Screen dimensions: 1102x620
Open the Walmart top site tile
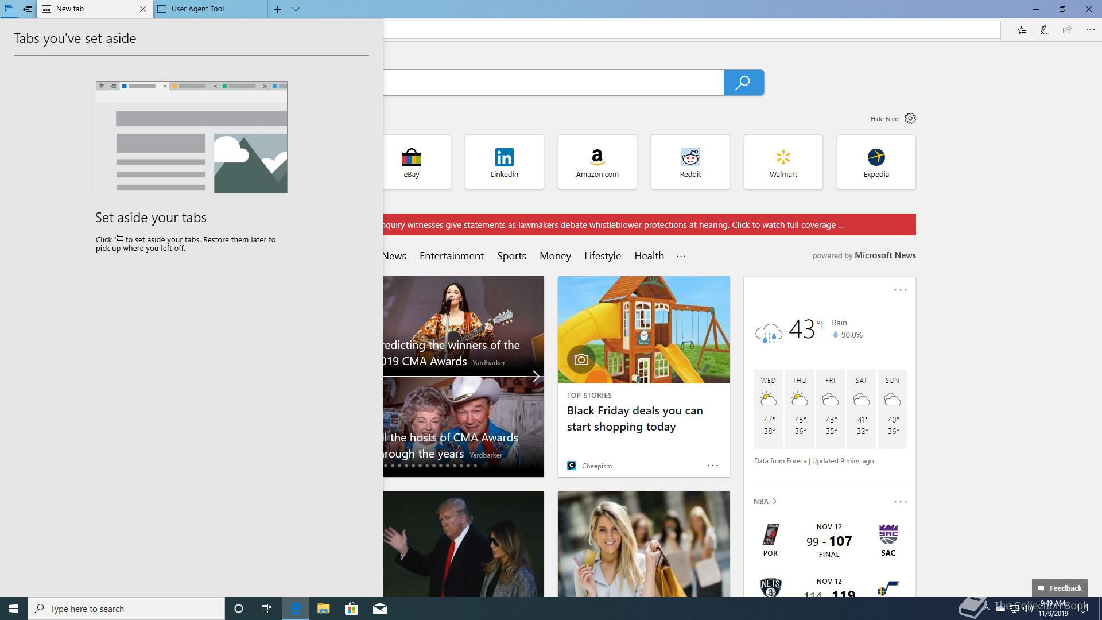click(x=783, y=162)
